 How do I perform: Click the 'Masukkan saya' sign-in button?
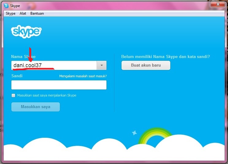click(36, 107)
